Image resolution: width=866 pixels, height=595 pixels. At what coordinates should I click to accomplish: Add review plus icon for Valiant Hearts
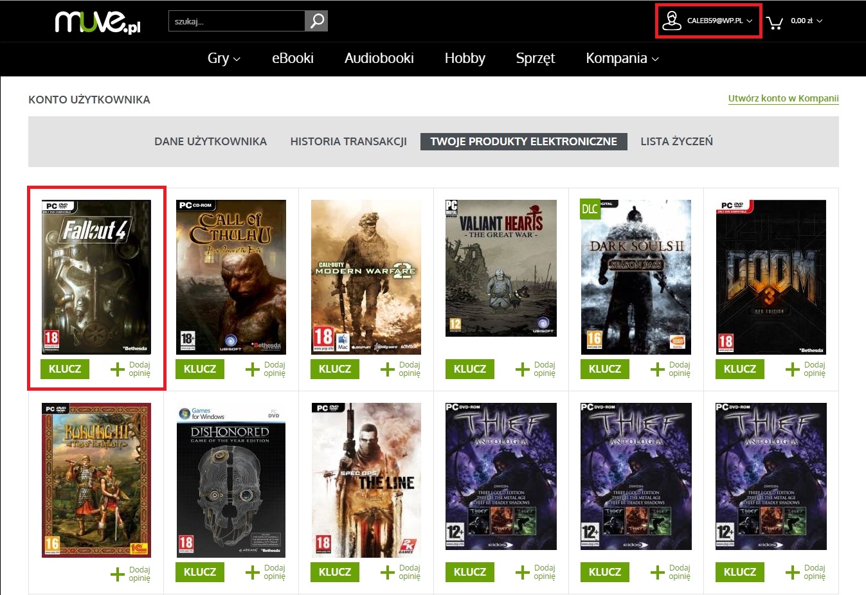(522, 369)
